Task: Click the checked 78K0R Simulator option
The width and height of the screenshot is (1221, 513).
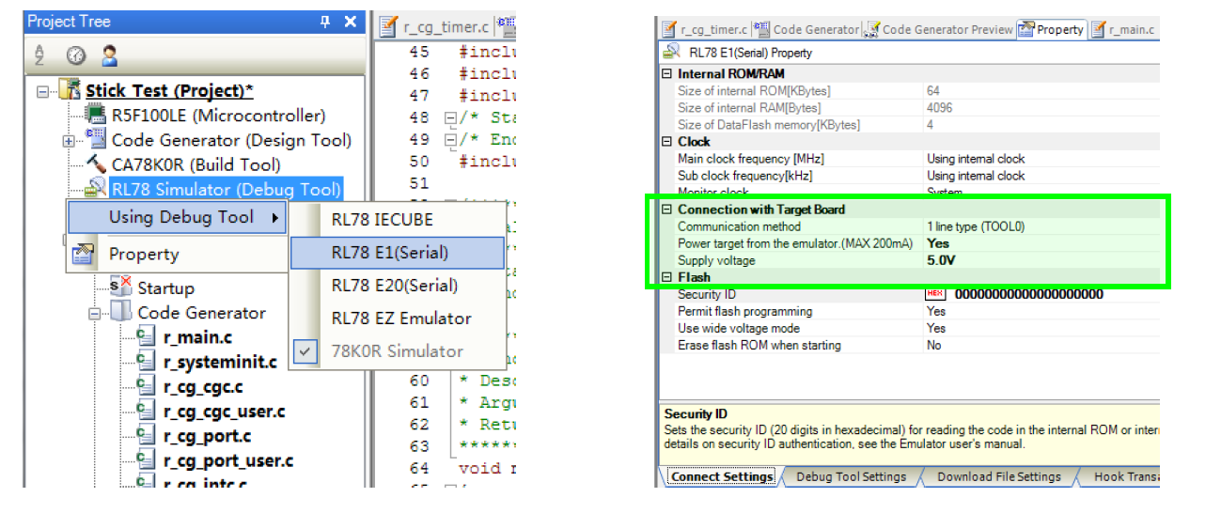Action: pos(397,351)
